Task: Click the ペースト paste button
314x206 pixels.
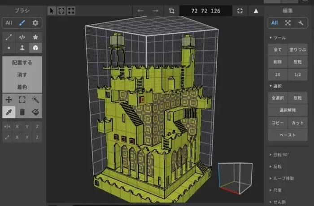Action: tap(288, 135)
